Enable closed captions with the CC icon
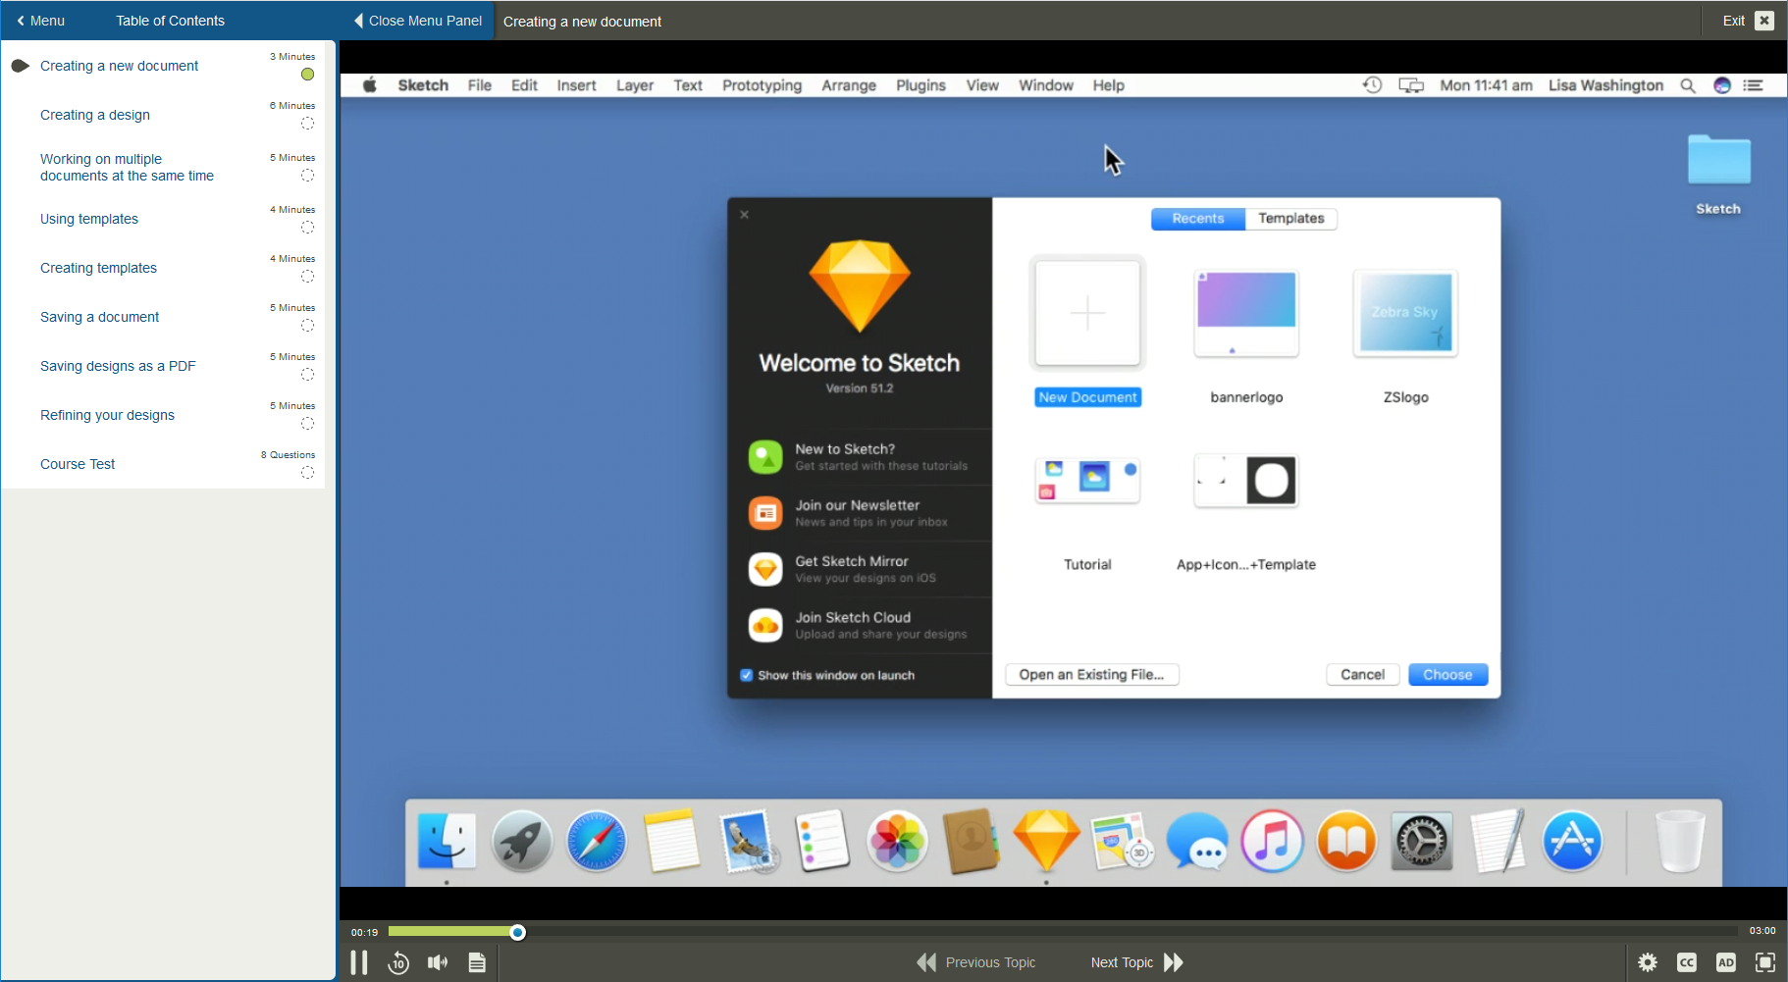Viewport: 1788px width, 982px height. [x=1688, y=962]
